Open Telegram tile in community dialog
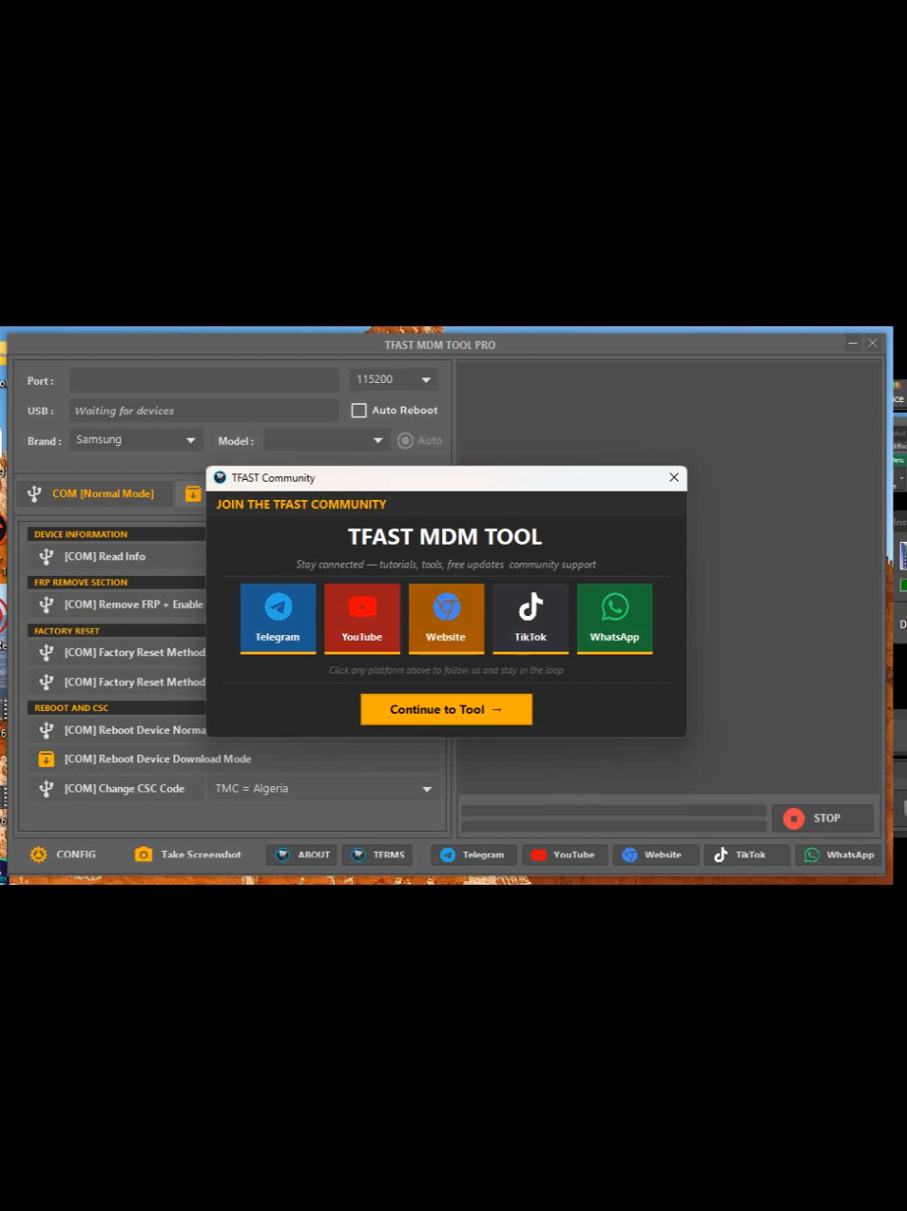 click(278, 618)
